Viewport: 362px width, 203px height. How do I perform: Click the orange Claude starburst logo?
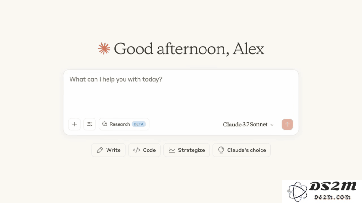(x=104, y=48)
